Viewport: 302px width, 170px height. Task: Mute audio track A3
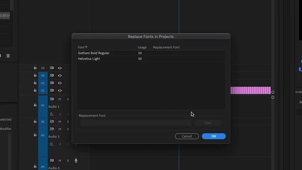[x=60, y=129]
